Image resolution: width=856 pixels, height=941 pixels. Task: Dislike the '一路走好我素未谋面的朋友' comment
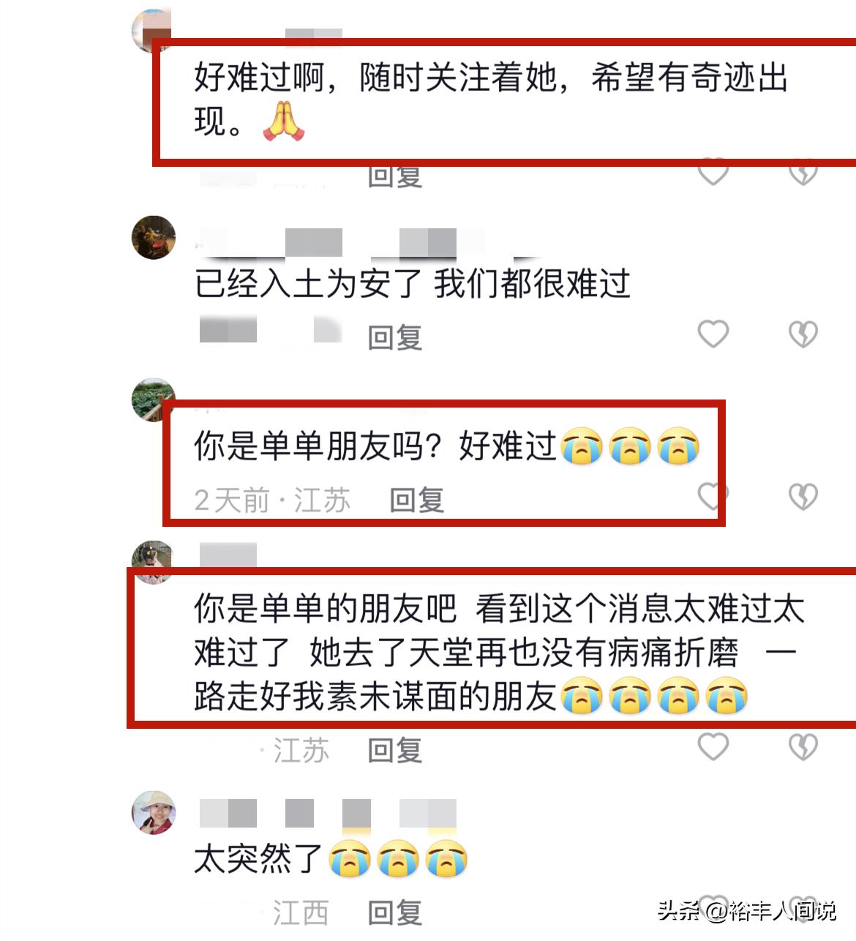(x=803, y=747)
